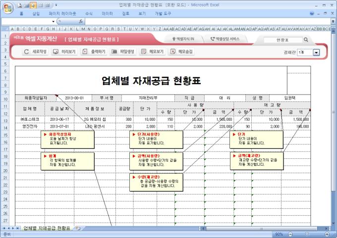This screenshot has width=337, height=238.
Task: Click the 출력하기 print button
Action: point(94,51)
